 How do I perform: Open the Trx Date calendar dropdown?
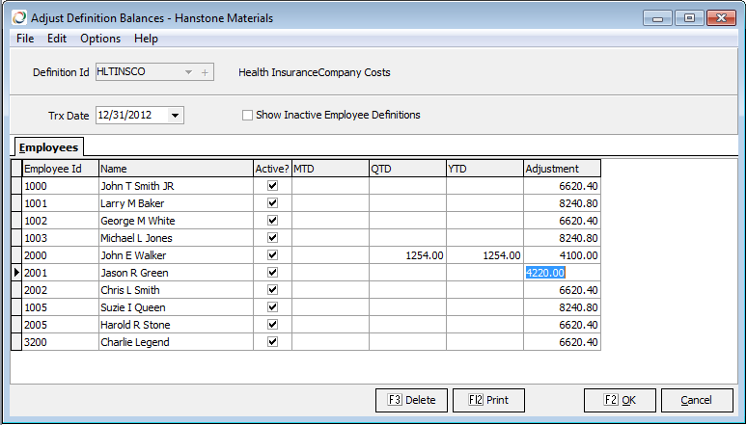point(175,116)
